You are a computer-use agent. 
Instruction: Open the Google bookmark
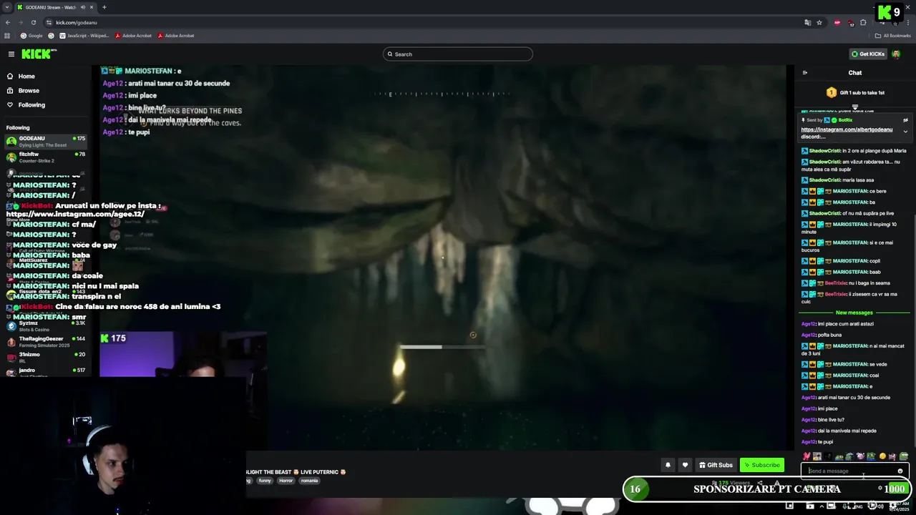point(31,36)
